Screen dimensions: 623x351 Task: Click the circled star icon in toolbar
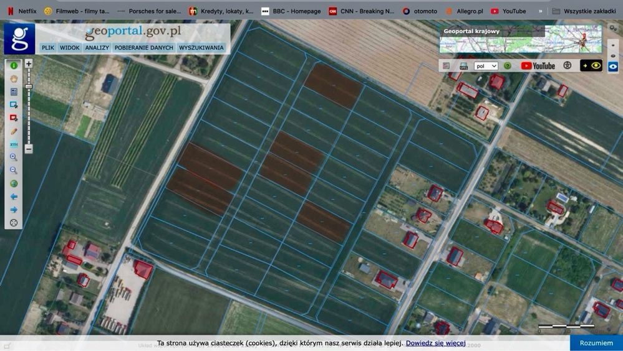coord(567,65)
